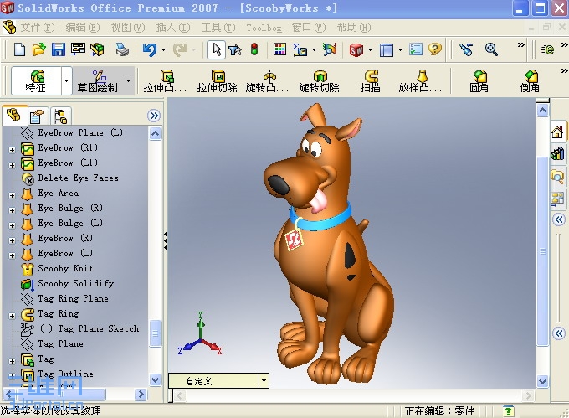
Task: Click the viewport scroll up arrow
Action: click(542, 110)
